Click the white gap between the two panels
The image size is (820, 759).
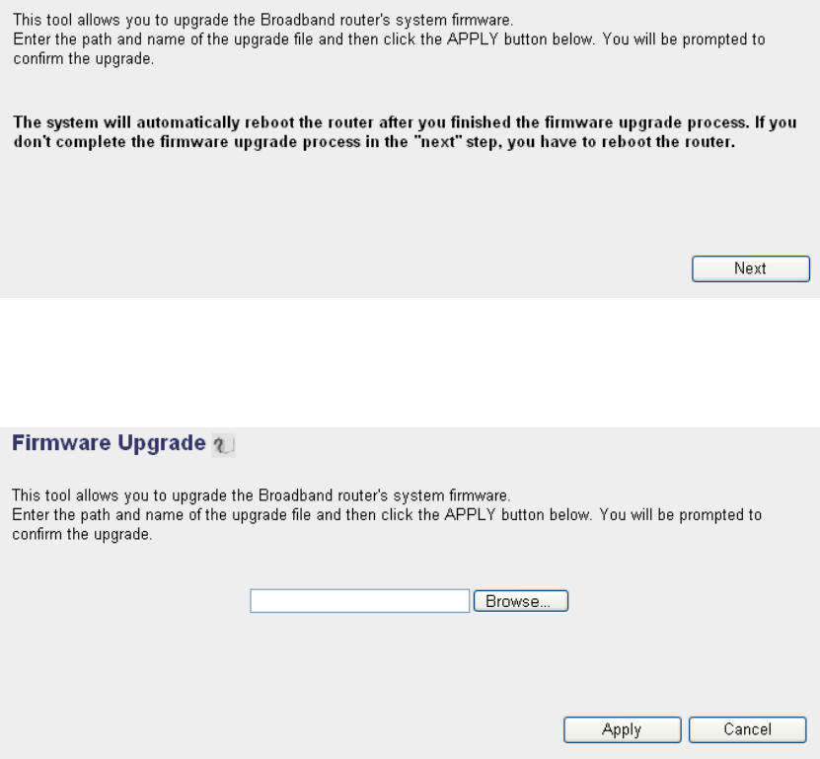(x=410, y=362)
